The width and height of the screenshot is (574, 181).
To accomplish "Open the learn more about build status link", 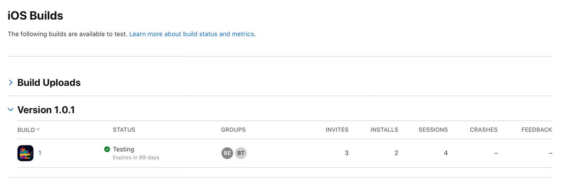I will [191, 34].
